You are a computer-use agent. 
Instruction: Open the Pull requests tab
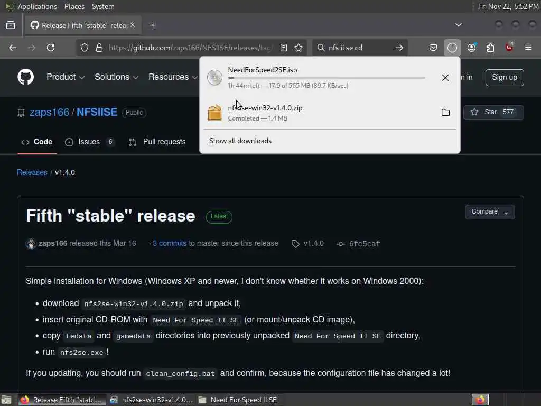tap(157, 142)
